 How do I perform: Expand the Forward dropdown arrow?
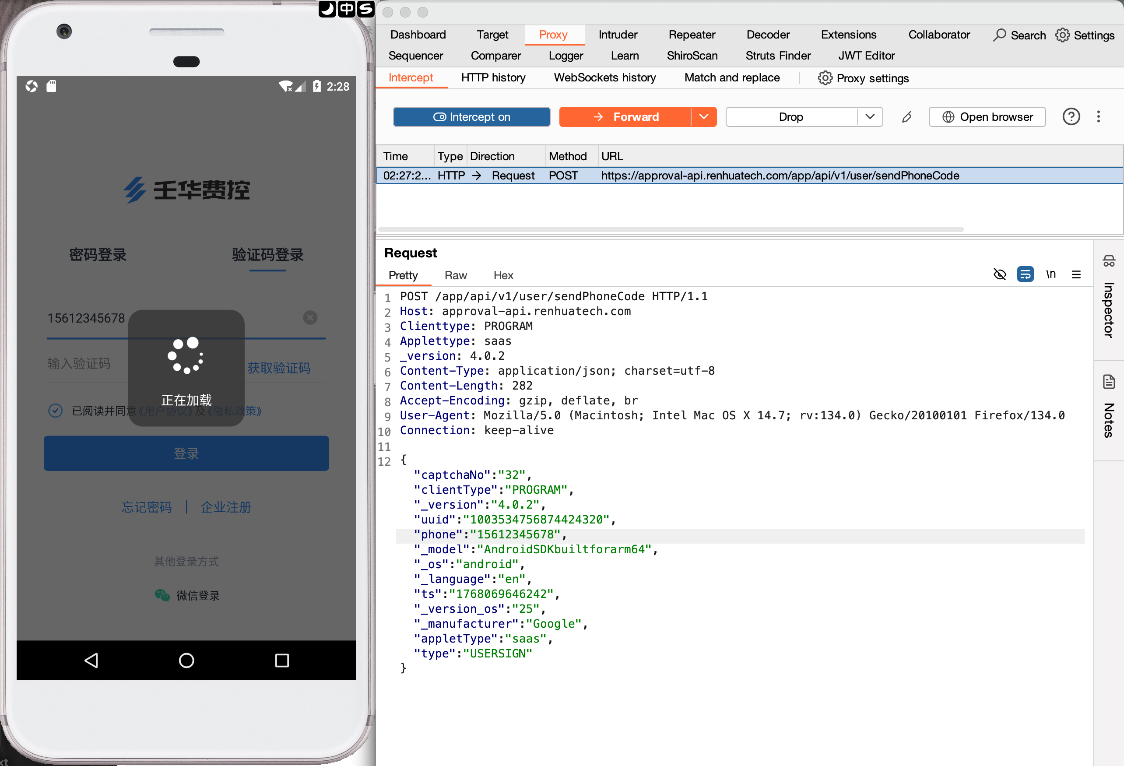[704, 117]
